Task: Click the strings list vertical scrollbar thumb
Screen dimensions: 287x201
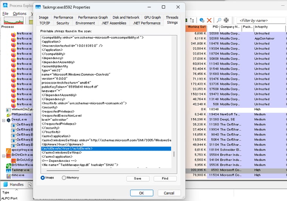Action: pyautogui.click(x=174, y=154)
